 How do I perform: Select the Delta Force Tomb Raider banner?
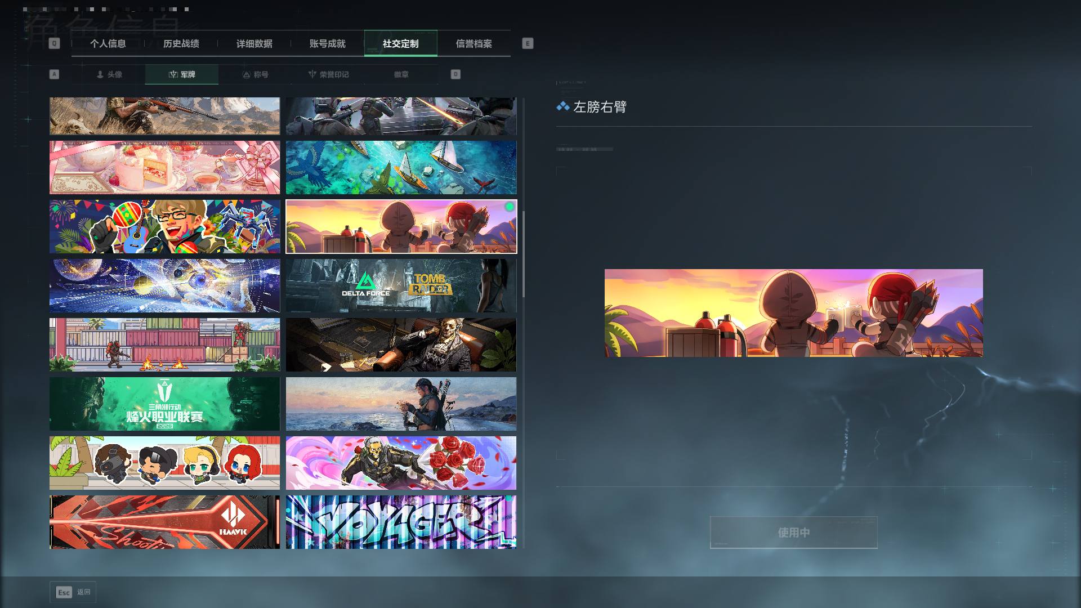(401, 285)
